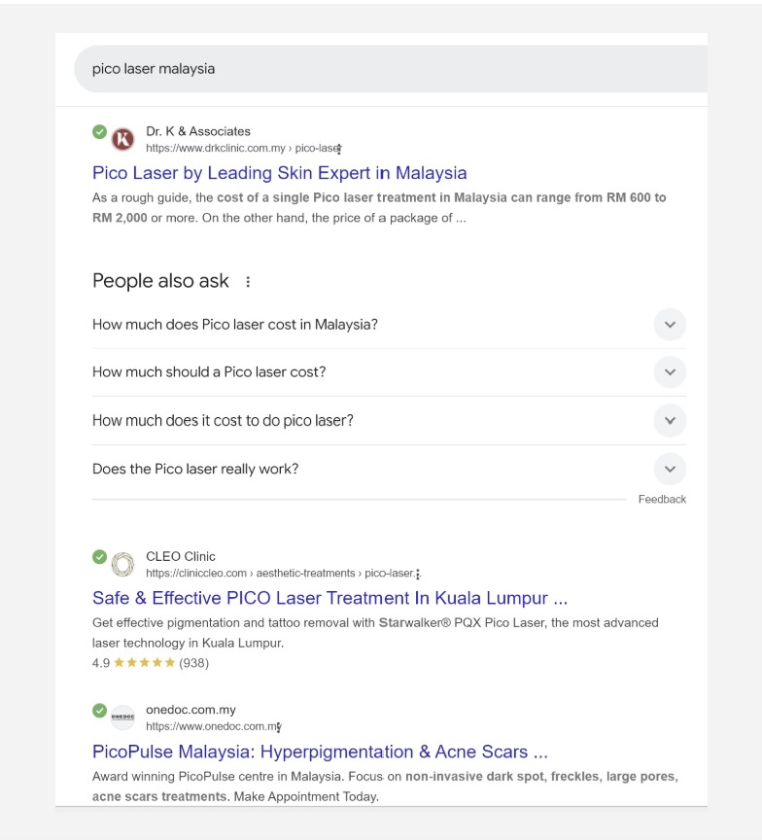762x840 pixels.
Task: Click the onedoc.com.my site favicon
Action: [122, 717]
